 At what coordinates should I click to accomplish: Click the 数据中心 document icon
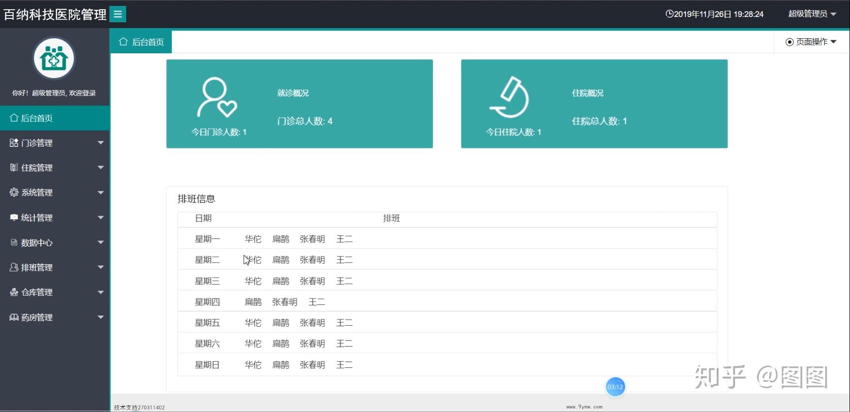pyautogui.click(x=14, y=242)
